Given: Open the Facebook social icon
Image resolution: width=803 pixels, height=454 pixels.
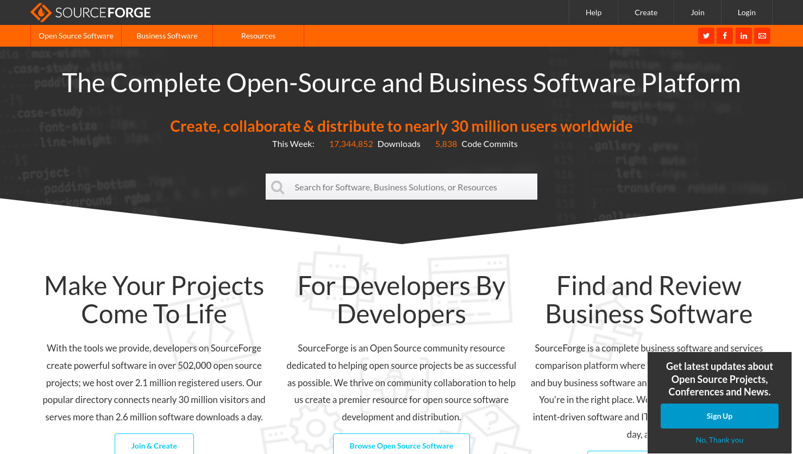Looking at the screenshot, I should [x=725, y=36].
